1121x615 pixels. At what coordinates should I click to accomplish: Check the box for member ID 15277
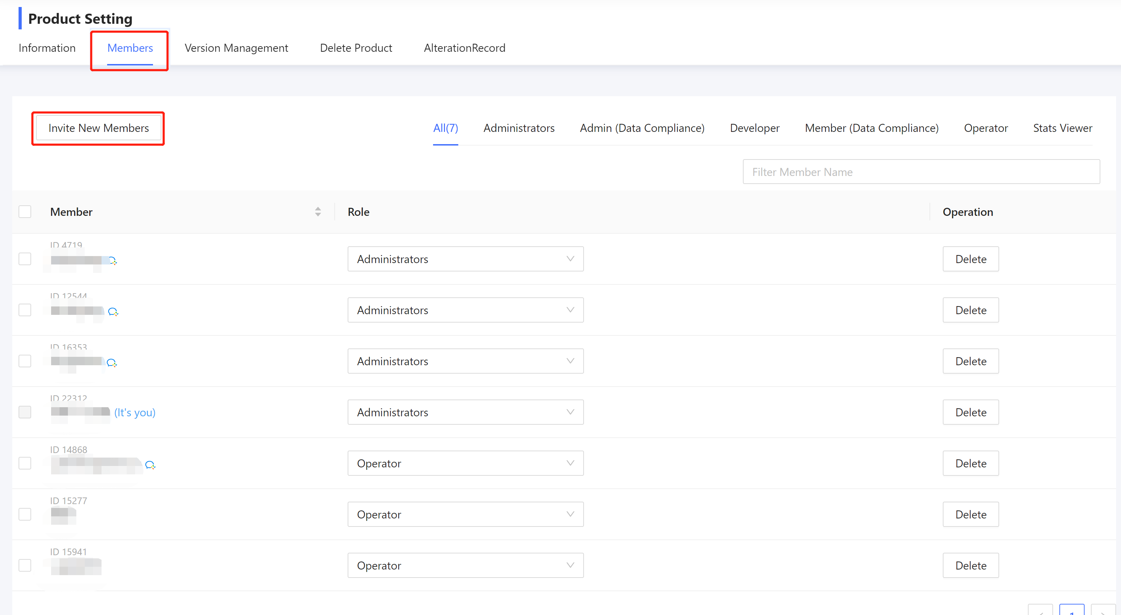point(25,514)
